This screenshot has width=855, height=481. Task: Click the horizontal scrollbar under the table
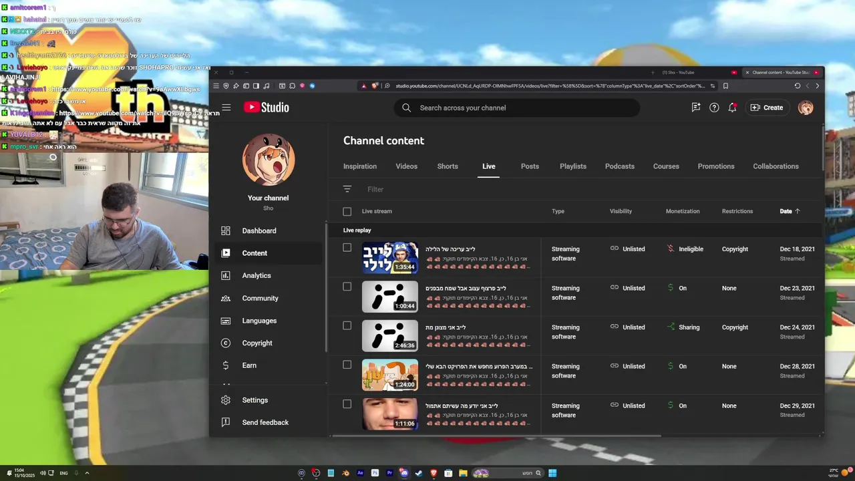pos(496,436)
